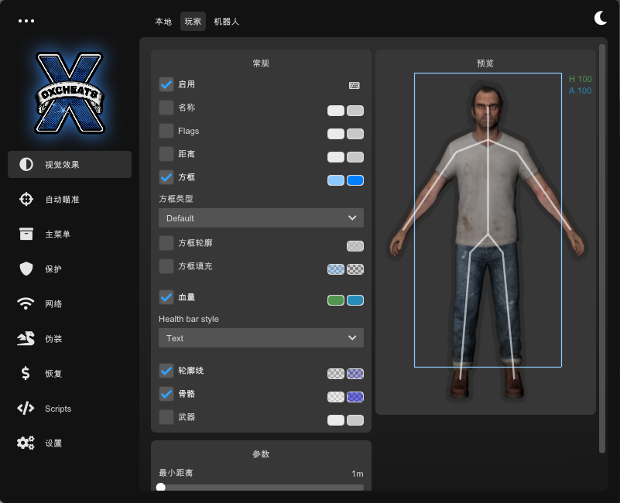Image resolution: width=620 pixels, height=503 pixels.
Task: Toggle dark mode moon icon
Action: point(600,19)
